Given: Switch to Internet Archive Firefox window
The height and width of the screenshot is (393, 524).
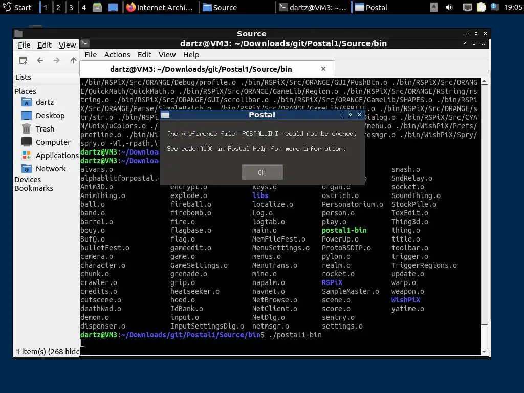Looking at the screenshot, I should (160, 7).
